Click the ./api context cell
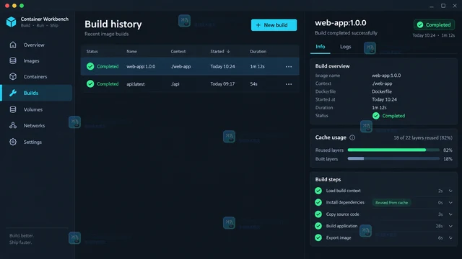 tap(175, 84)
